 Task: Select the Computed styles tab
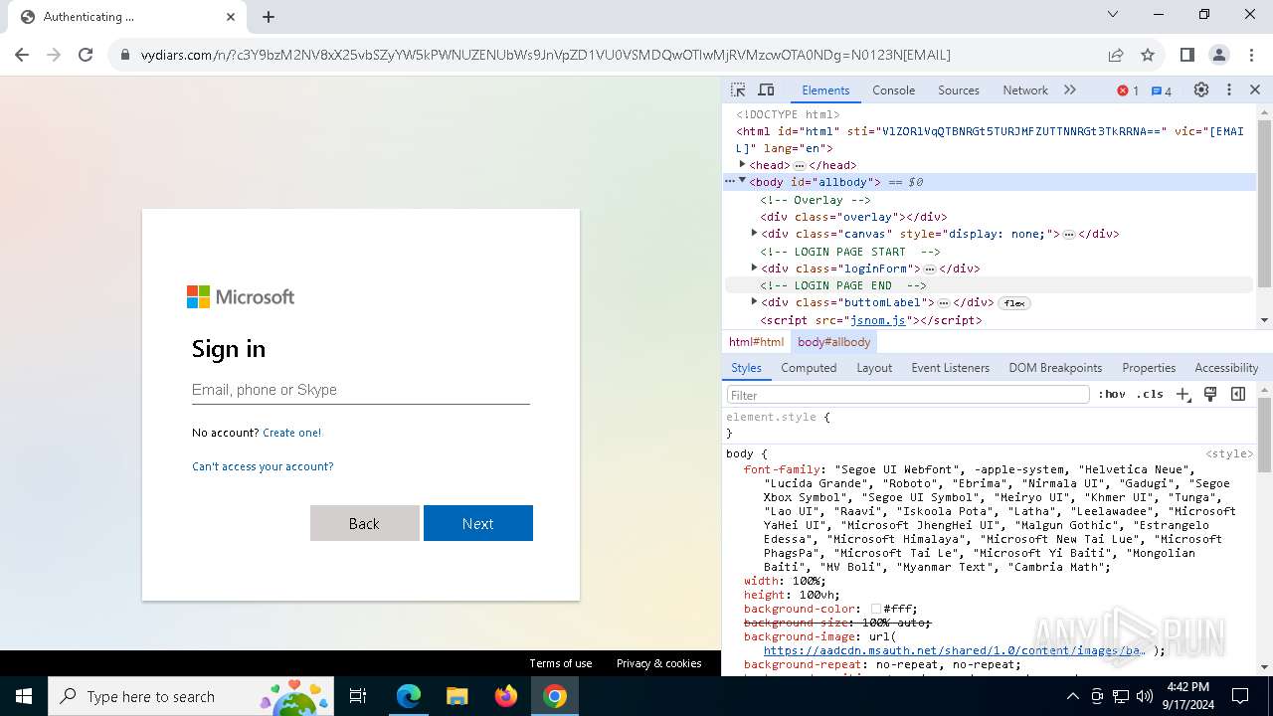click(809, 367)
